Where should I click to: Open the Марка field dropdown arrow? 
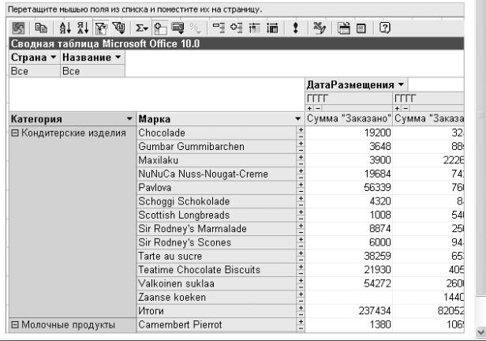(x=298, y=118)
